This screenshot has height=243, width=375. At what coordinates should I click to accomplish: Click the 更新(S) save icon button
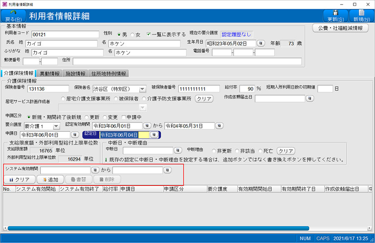pos(335,16)
